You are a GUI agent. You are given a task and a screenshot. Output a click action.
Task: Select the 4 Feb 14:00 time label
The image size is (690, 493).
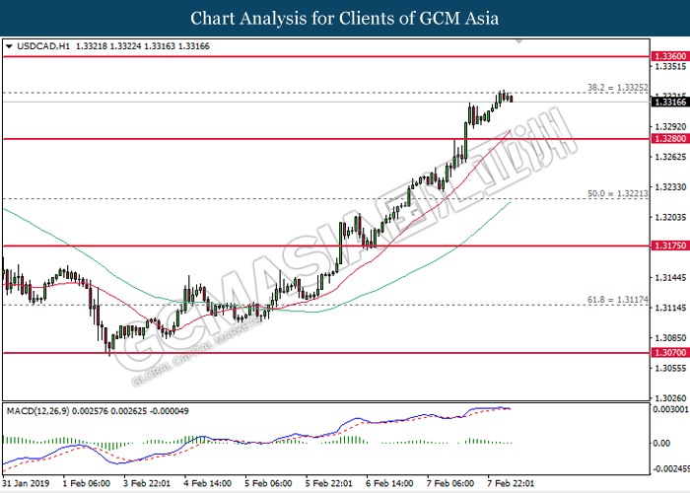point(209,484)
